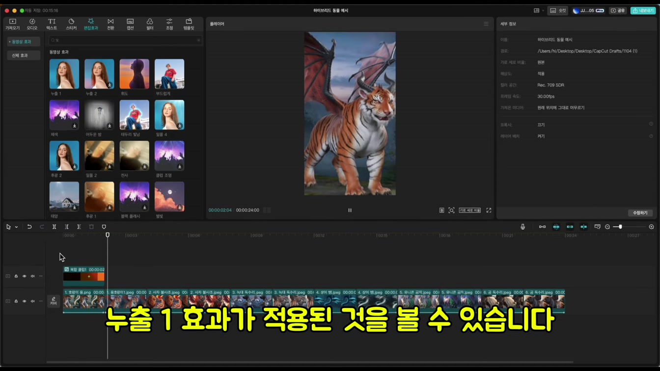
Task: Download the 일몰 2 effect
Action: click(x=110, y=166)
